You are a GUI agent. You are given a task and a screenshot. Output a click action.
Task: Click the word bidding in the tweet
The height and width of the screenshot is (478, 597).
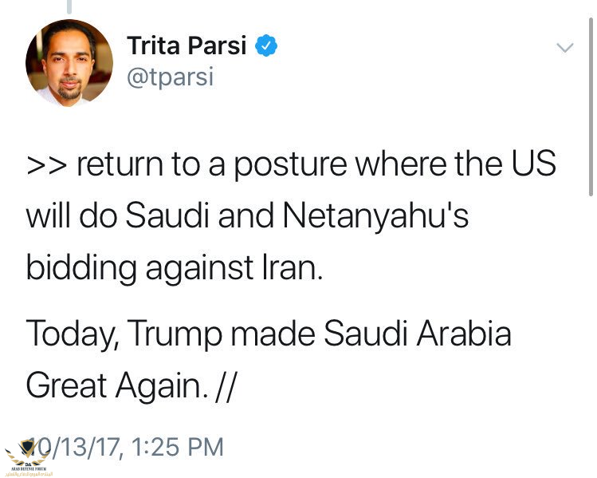[81, 267]
